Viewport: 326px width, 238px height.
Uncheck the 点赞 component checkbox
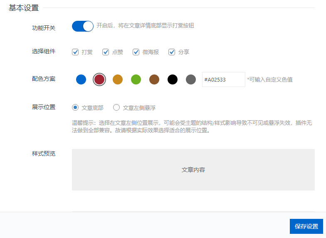pyautogui.click(x=106, y=52)
